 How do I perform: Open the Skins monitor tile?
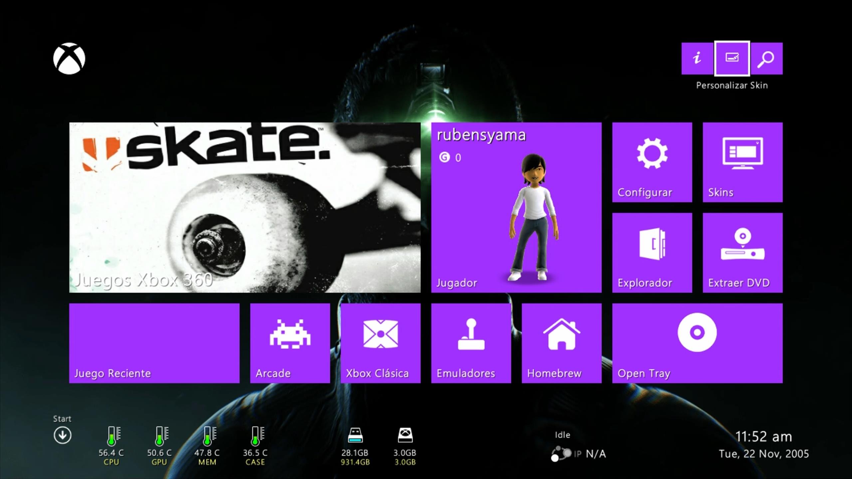click(x=743, y=162)
